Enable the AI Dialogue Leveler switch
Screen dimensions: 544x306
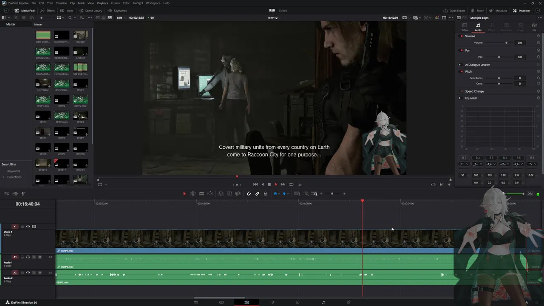click(x=460, y=65)
